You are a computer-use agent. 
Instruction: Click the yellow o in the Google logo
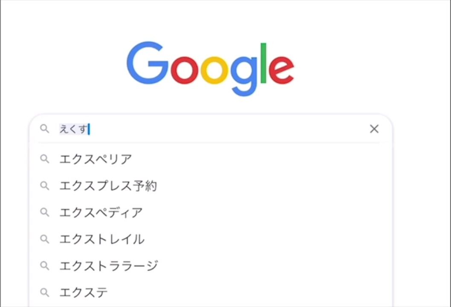coord(213,70)
